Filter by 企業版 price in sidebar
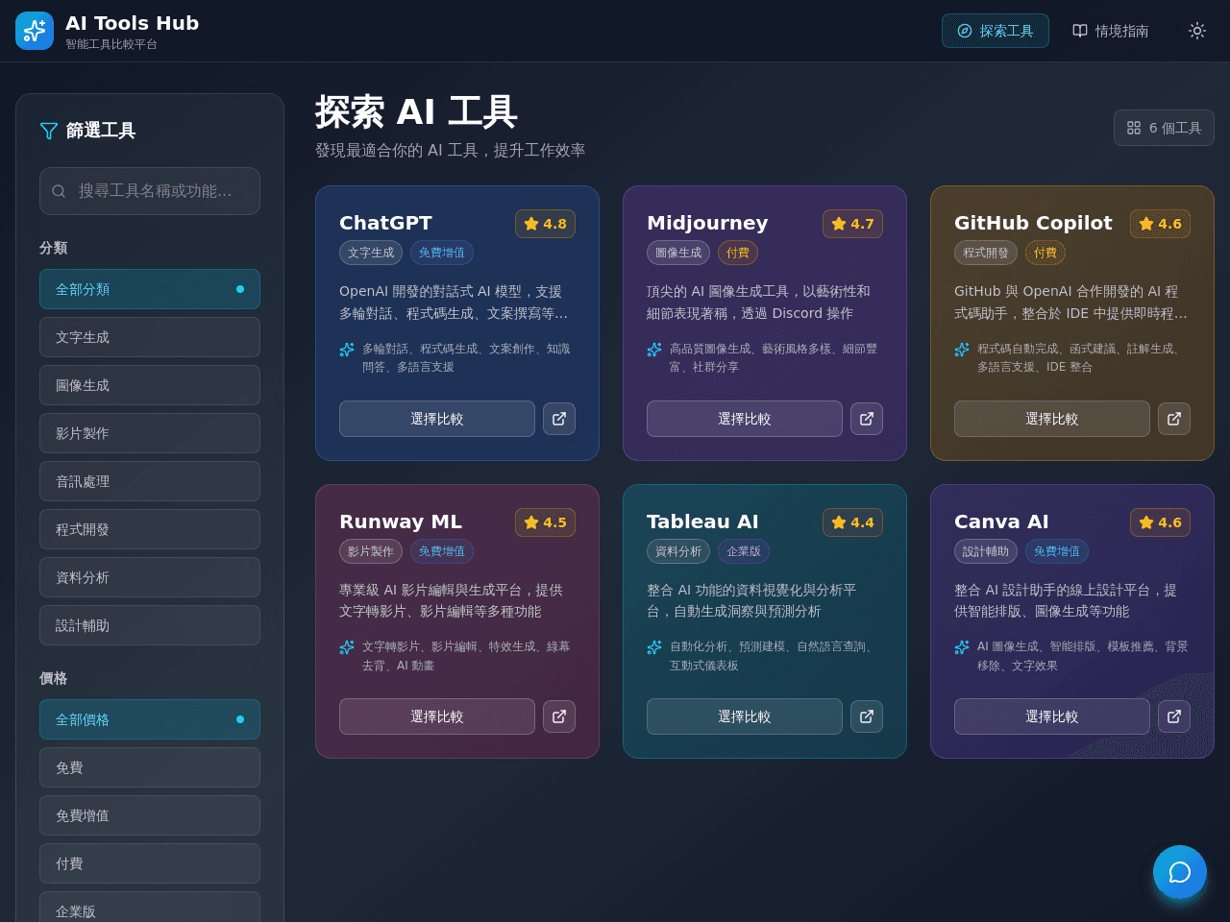The image size is (1230, 922). [x=150, y=908]
